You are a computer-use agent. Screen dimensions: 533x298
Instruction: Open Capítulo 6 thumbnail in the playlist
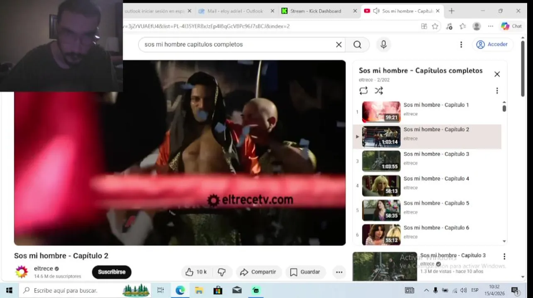tap(381, 235)
